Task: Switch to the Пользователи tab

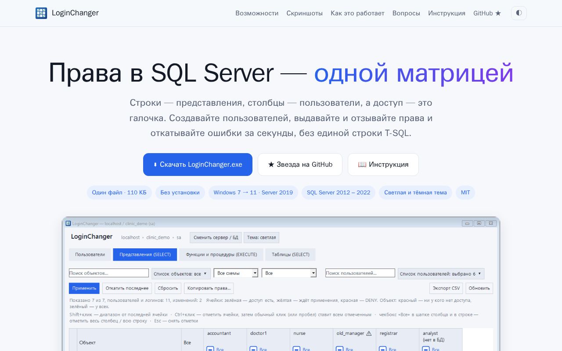Action: coord(90,254)
